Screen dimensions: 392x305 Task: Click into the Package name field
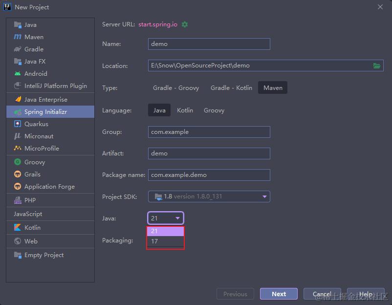tap(209, 175)
